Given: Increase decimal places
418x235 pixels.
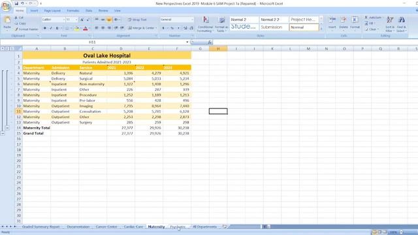Looking at the screenshot, I should point(185,28).
